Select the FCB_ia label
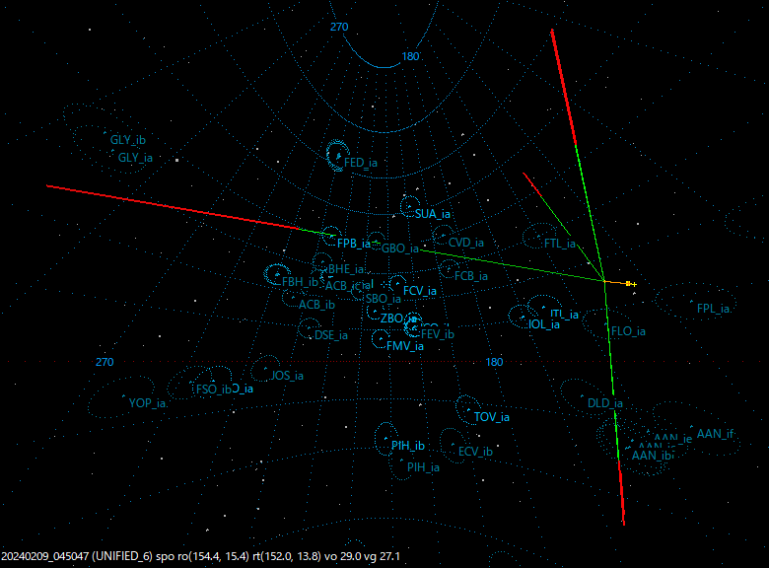This screenshot has width=769, height=568. [x=471, y=276]
